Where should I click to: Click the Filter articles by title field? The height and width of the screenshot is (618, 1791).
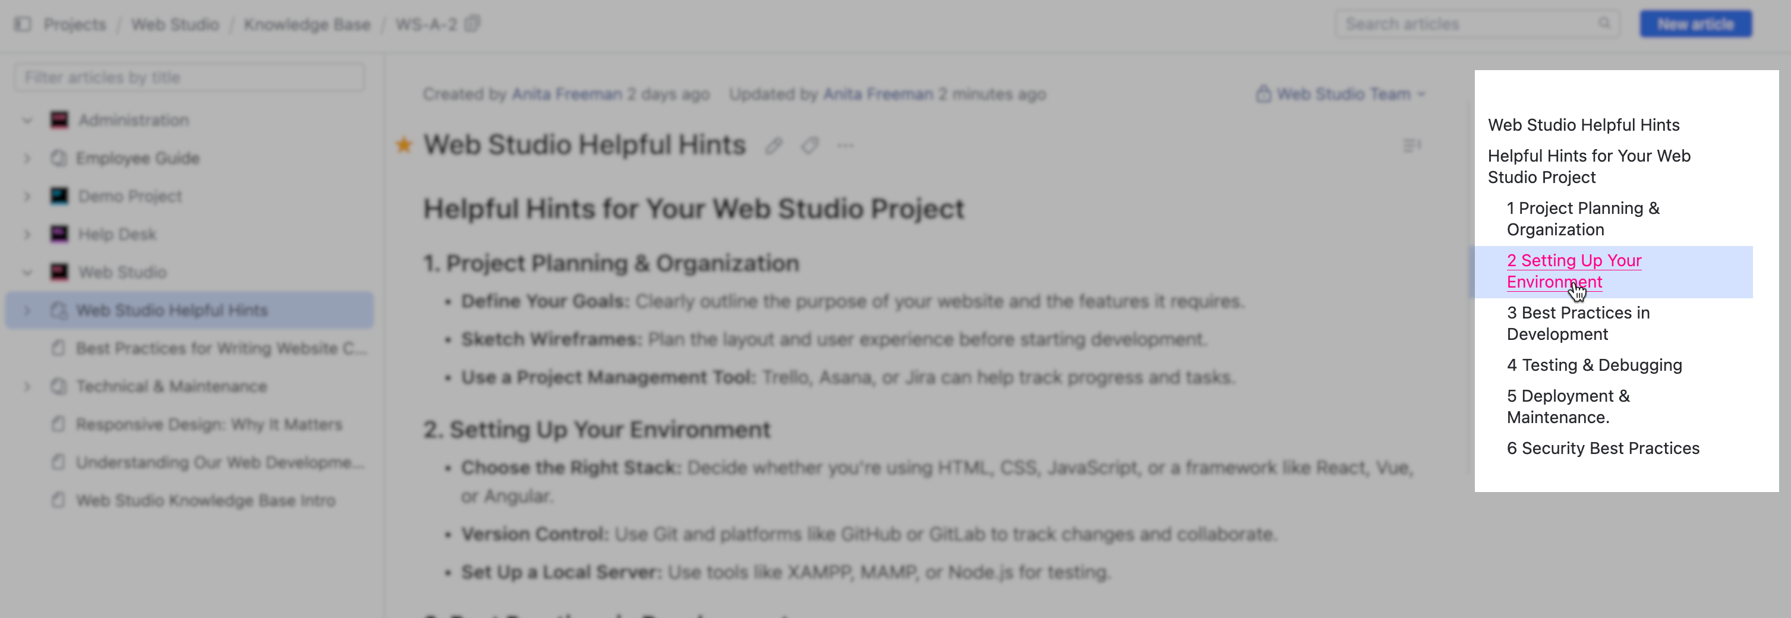pyautogui.click(x=189, y=77)
